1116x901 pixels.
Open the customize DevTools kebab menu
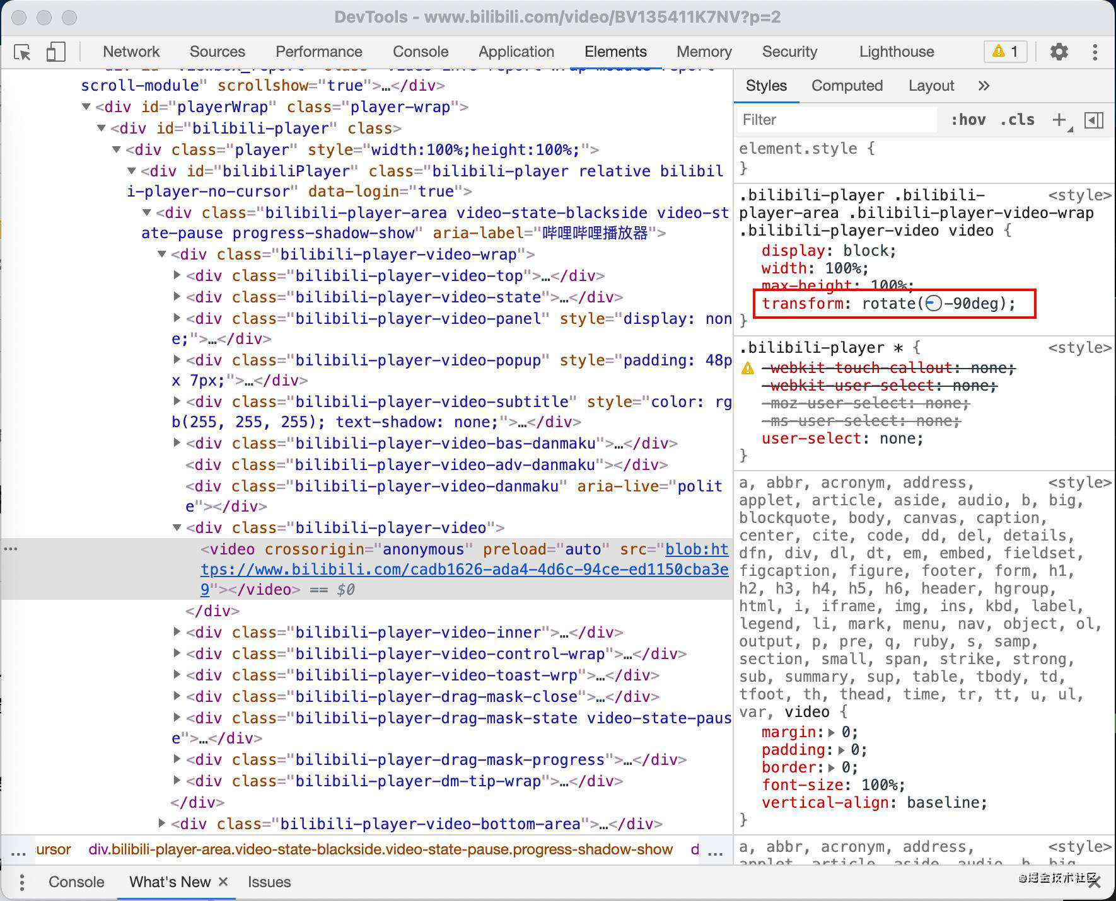1095,52
